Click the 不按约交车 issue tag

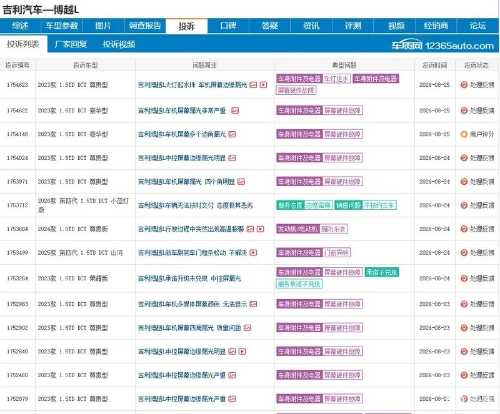379,205
